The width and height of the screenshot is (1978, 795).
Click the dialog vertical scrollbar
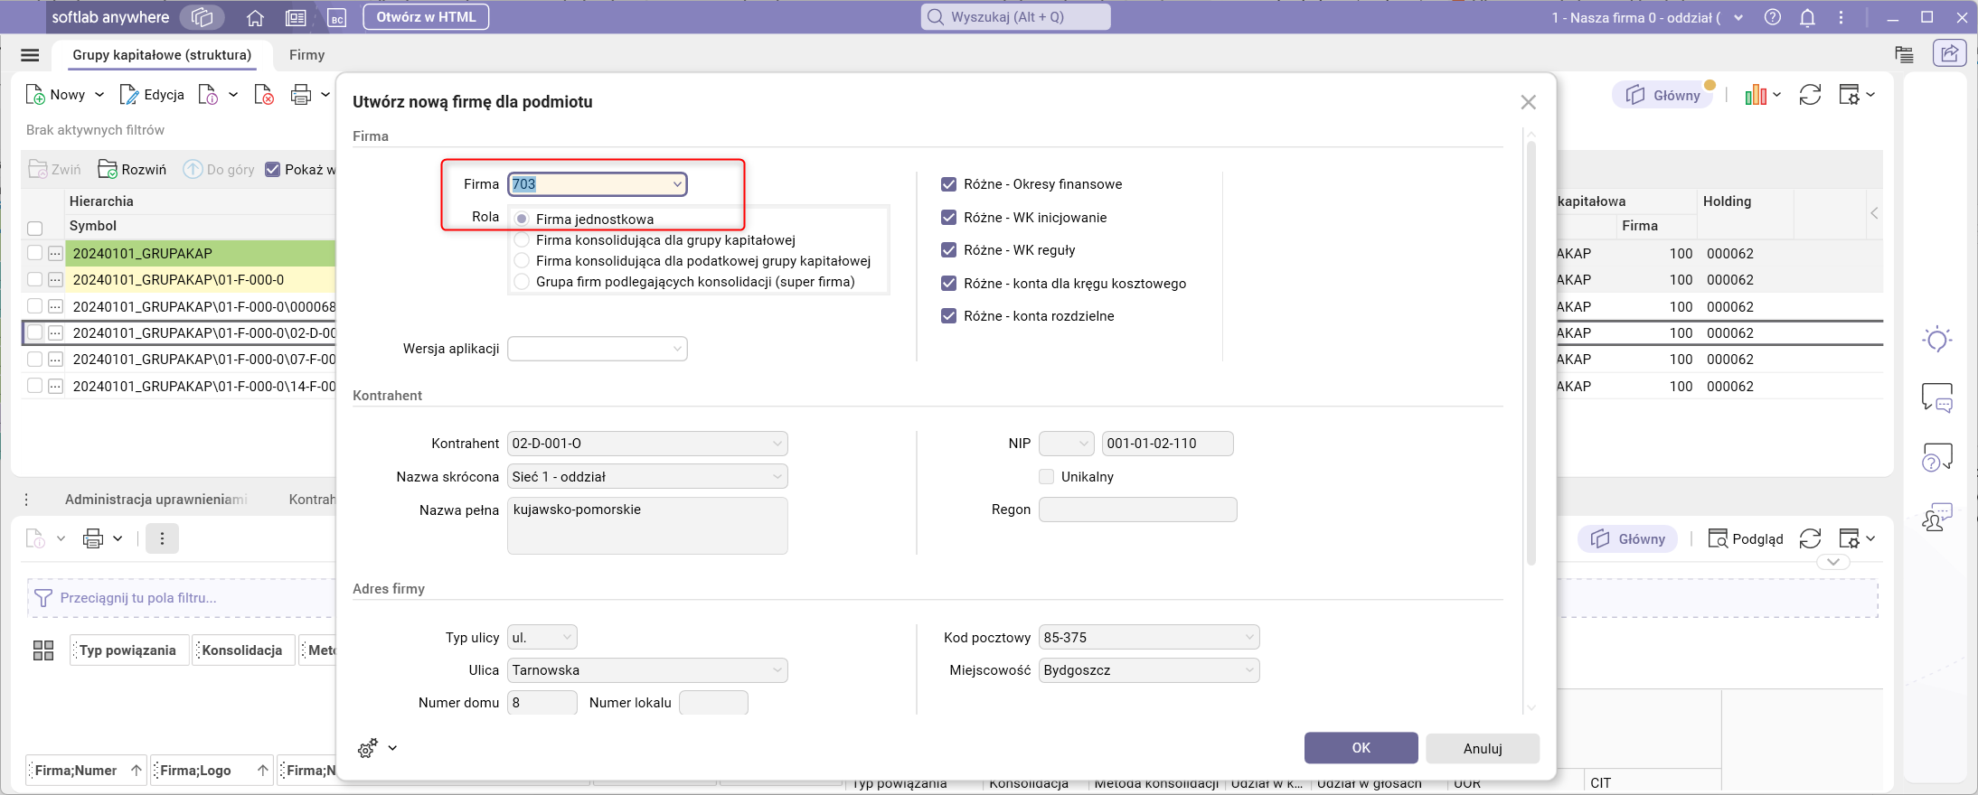(1531, 361)
